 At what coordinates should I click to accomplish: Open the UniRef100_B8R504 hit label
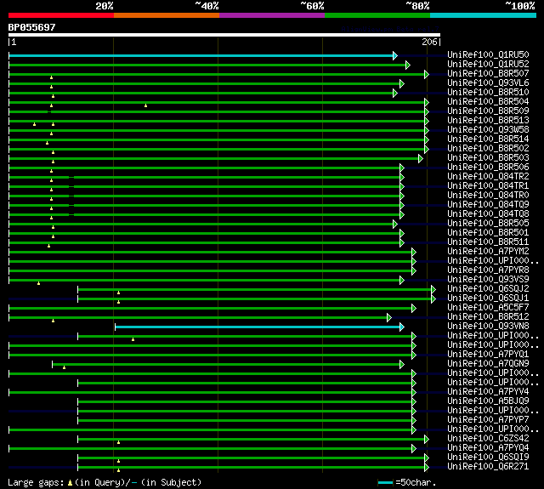[x=488, y=102]
